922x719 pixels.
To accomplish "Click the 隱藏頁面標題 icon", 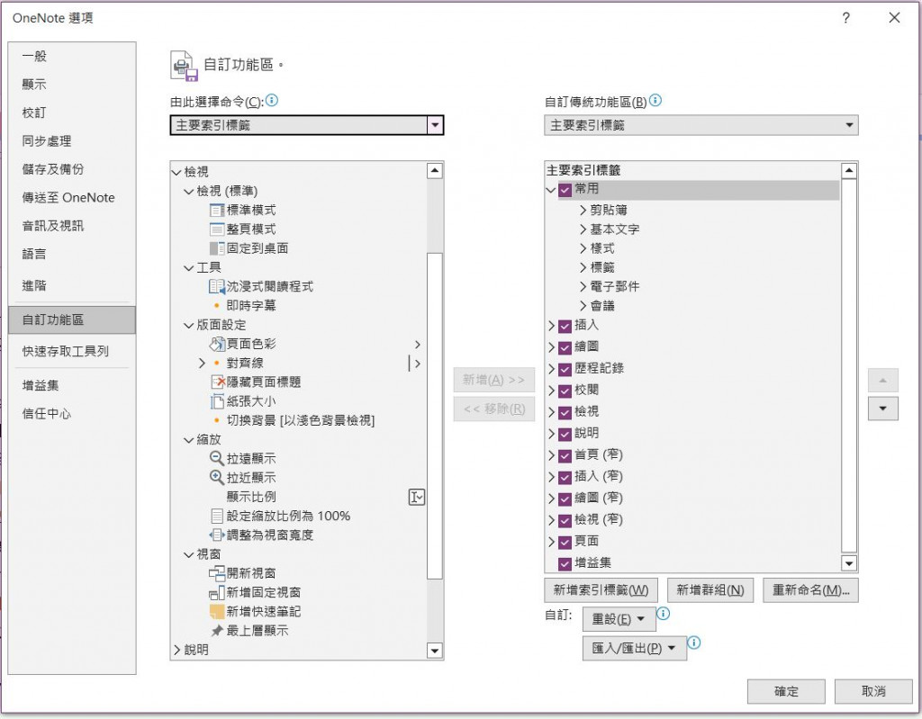I will [x=218, y=382].
